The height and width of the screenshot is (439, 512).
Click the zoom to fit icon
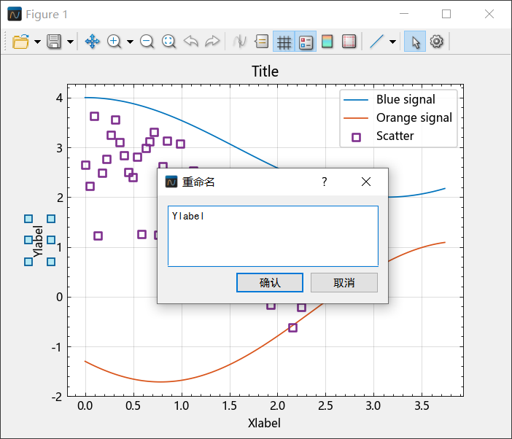[168, 42]
